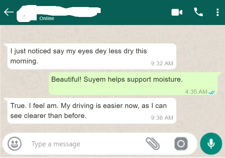Click the 9:32 AM timestamp
The image size is (225, 158).
click(162, 63)
